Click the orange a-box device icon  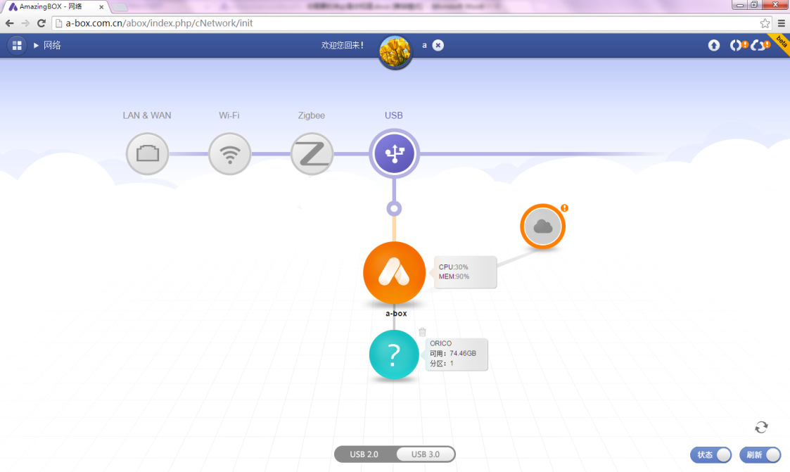click(394, 273)
